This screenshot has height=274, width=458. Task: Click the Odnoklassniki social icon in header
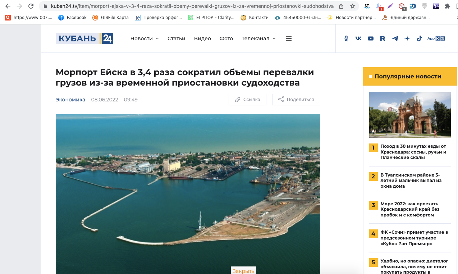coord(346,38)
